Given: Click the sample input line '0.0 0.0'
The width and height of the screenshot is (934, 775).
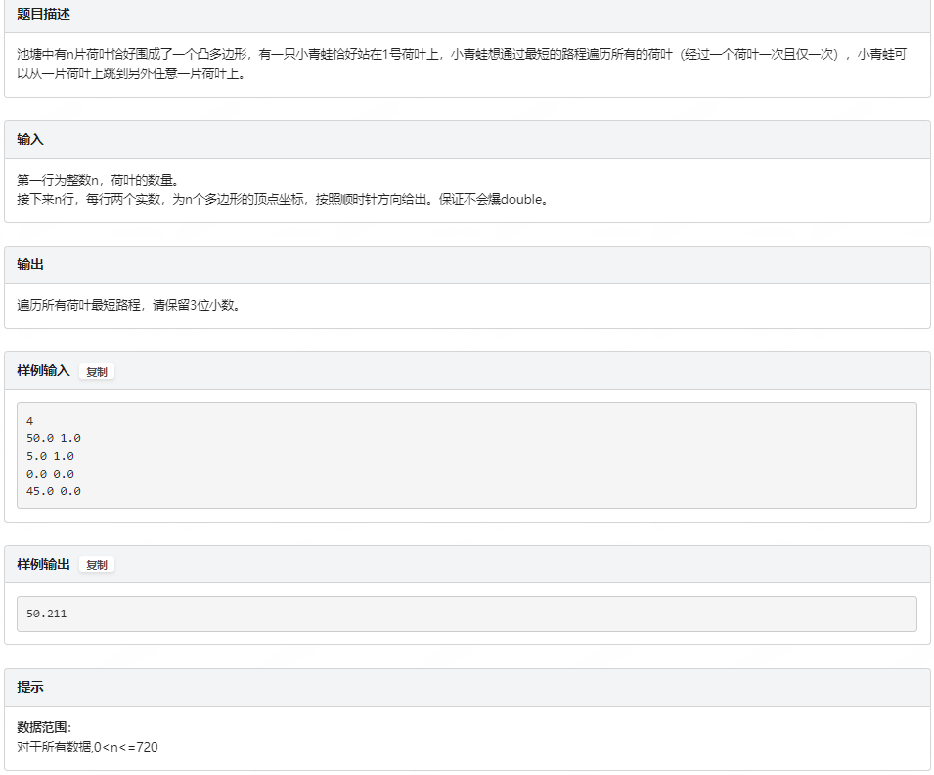Looking at the screenshot, I should tap(50, 474).
